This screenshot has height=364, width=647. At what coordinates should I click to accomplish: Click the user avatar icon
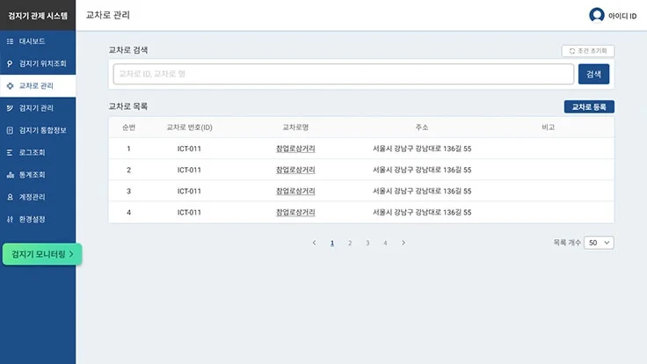pos(597,15)
